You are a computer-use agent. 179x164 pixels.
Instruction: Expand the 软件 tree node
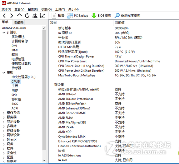(x=4, y=149)
